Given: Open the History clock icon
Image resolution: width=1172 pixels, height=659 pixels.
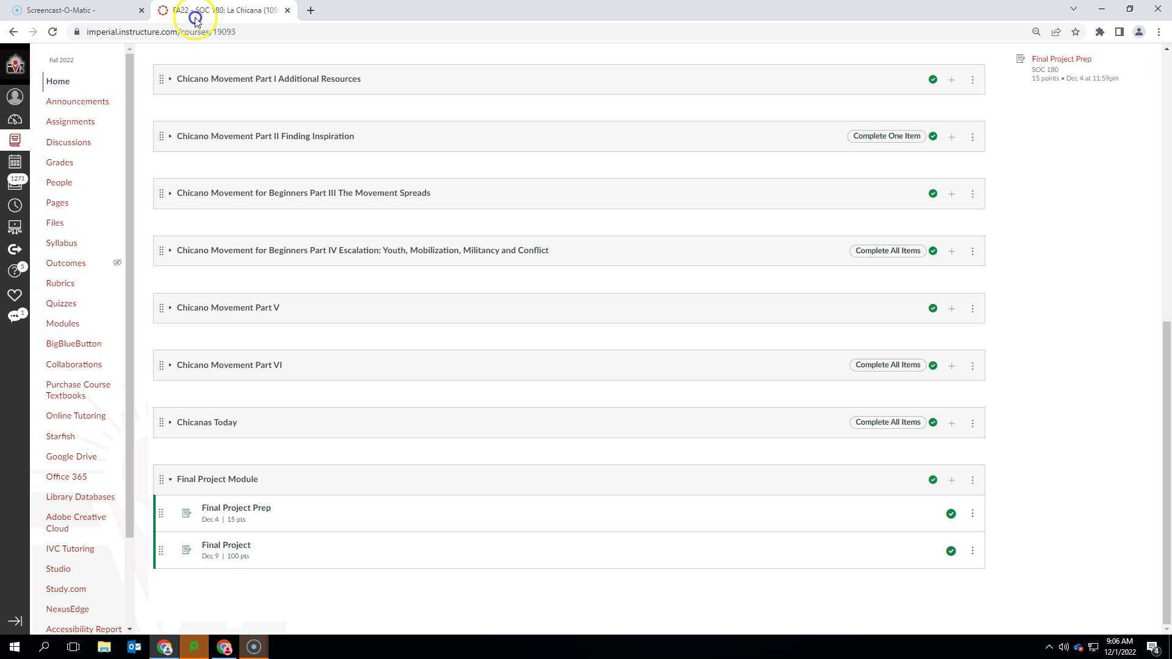Looking at the screenshot, I should click(x=15, y=206).
